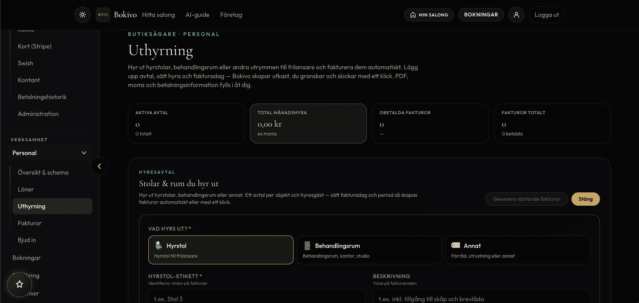Viewport: 639px width, 303px height.
Task: Open Hitta salong in top navigation
Action: (x=159, y=15)
